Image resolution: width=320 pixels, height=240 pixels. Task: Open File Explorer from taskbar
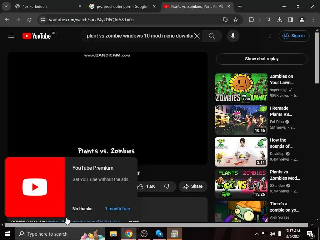coord(113,234)
